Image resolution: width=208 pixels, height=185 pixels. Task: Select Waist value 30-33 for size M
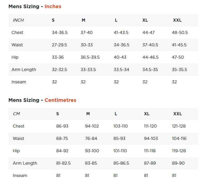86,45
